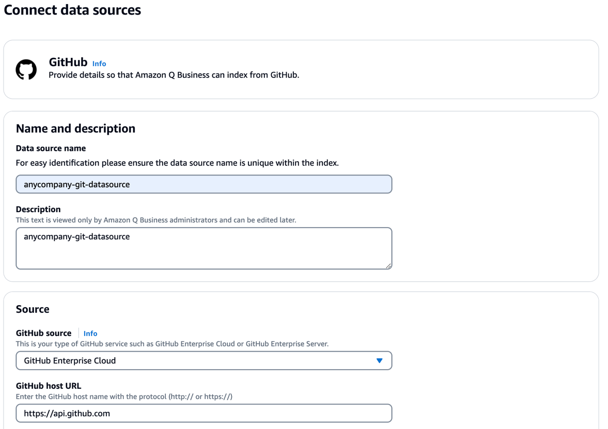
Task: Click the GitHub Octocat logo icon
Action: tap(26, 69)
